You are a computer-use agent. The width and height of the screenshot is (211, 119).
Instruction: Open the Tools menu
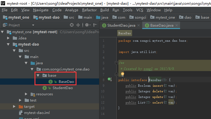[x=127, y=10]
